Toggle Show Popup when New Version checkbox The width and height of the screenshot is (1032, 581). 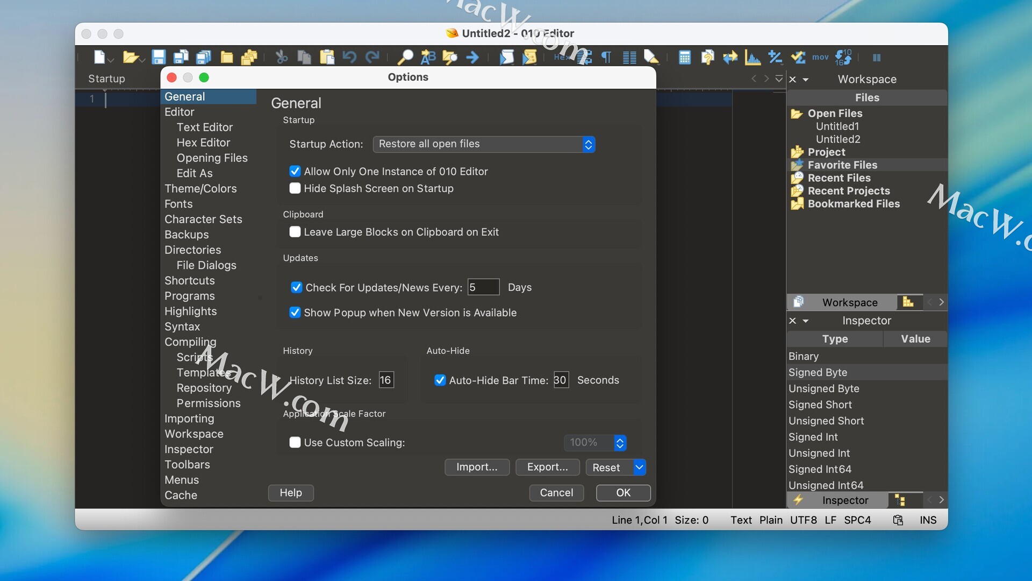[x=295, y=313]
